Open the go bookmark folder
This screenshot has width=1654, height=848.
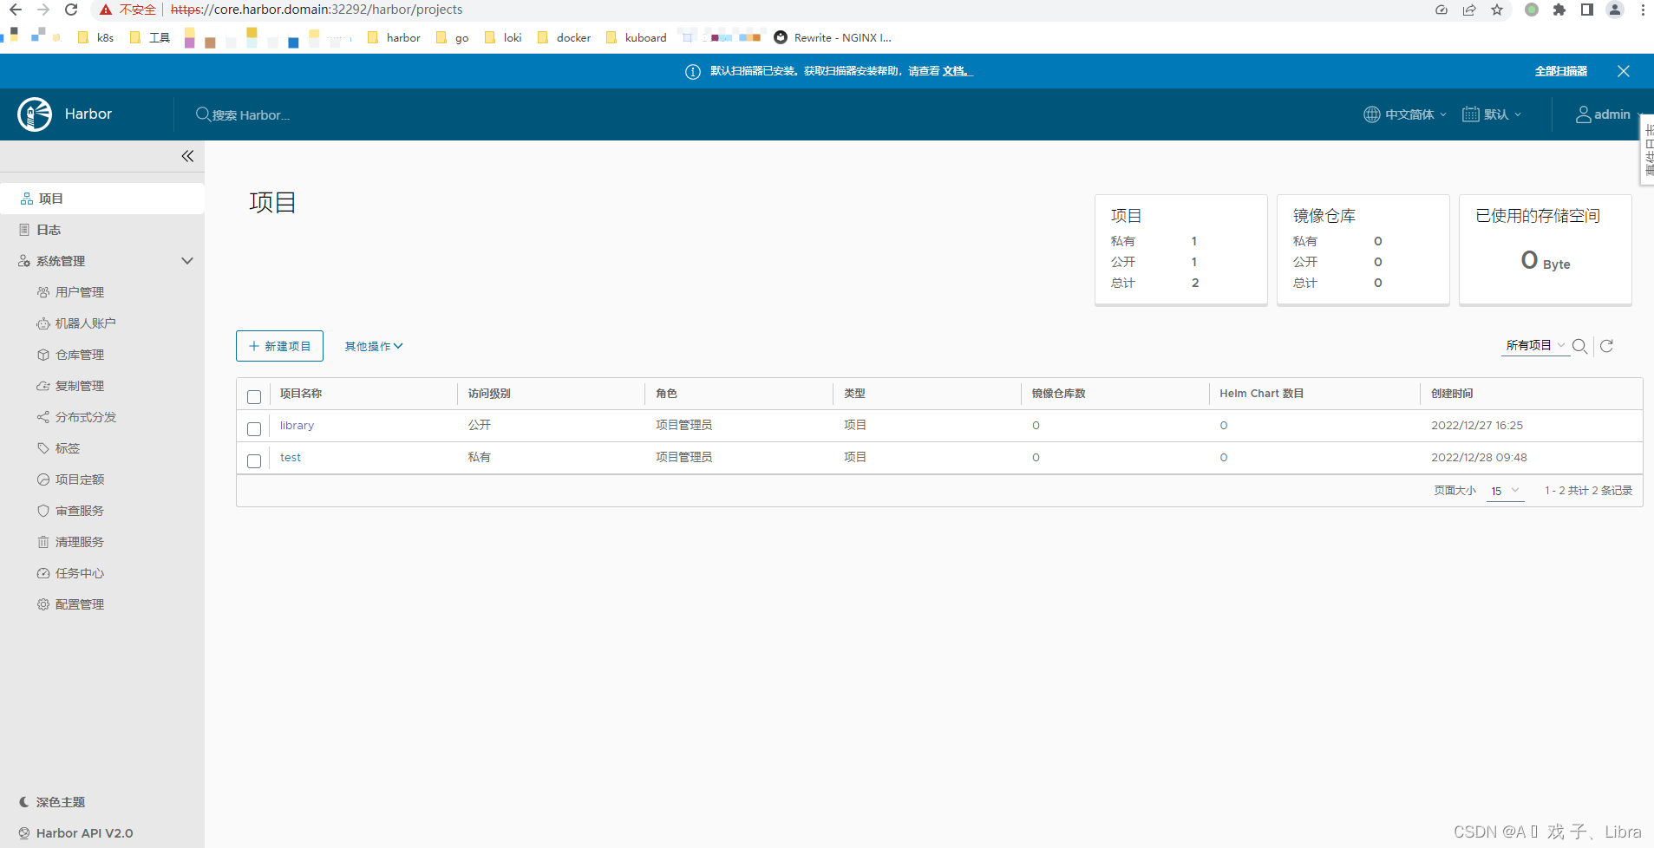click(453, 37)
